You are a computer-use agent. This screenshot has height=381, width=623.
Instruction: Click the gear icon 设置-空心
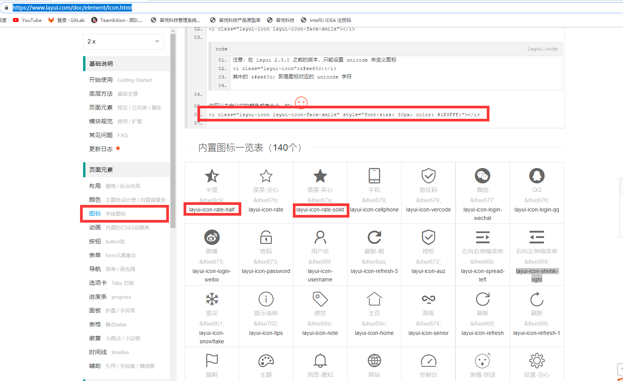click(x=536, y=361)
